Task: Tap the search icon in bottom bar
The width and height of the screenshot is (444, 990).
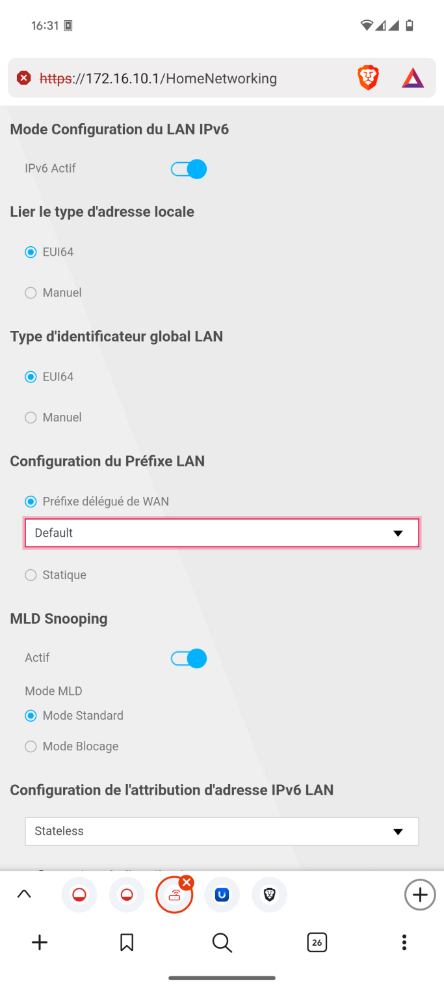Action: click(x=222, y=942)
